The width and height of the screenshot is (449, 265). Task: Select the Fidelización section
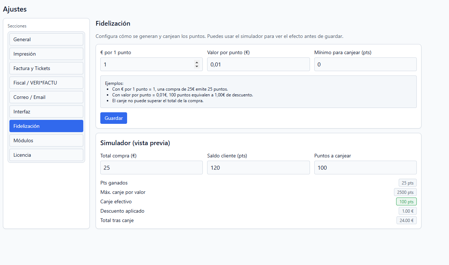(46, 126)
